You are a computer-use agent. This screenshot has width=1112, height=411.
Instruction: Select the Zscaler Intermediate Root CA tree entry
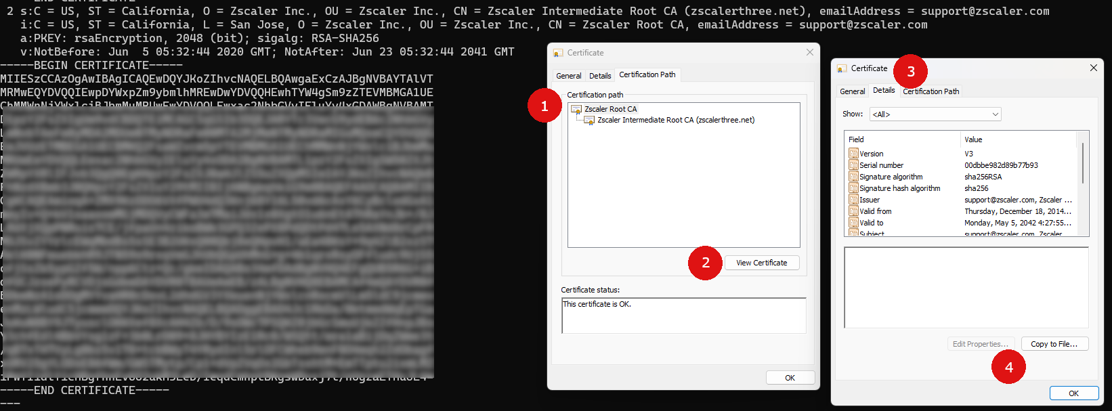(675, 121)
